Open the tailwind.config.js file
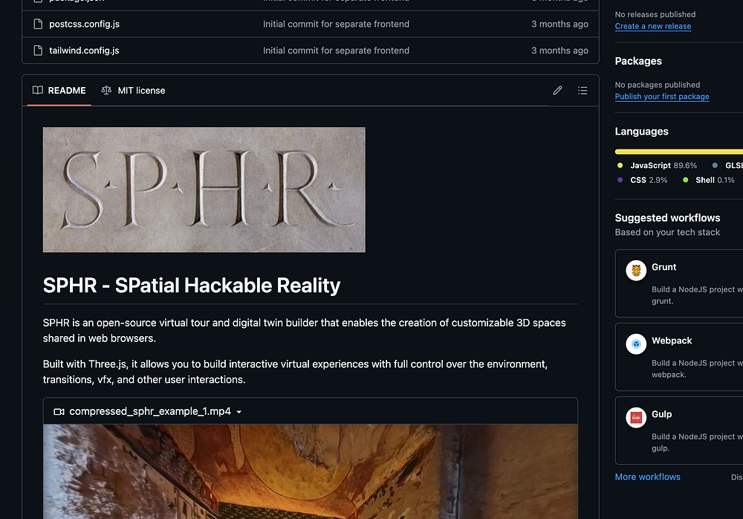This screenshot has height=519, width=743. coord(84,51)
